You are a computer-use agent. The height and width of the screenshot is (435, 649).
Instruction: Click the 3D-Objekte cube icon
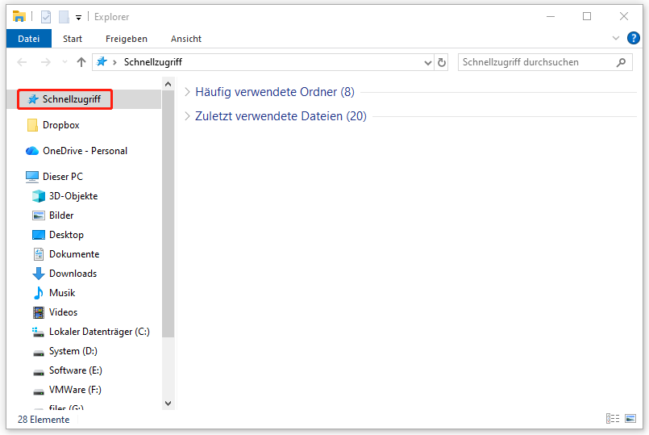click(39, 196)
